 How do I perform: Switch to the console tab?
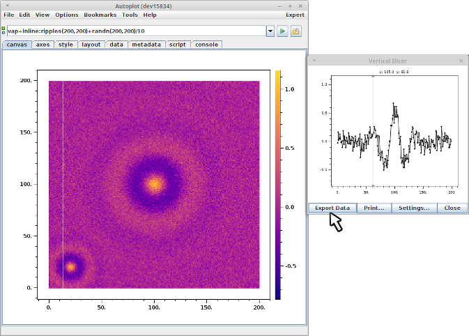pos(207,45)
